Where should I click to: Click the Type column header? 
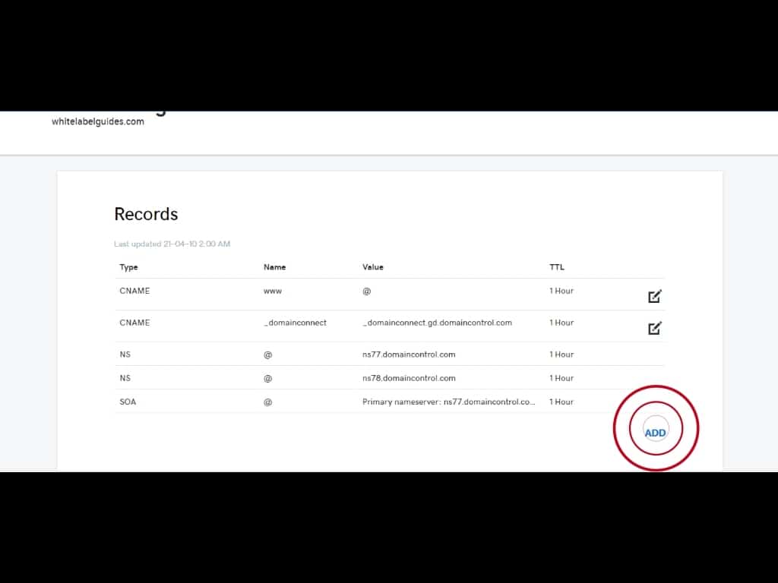[x=128, y=267]
